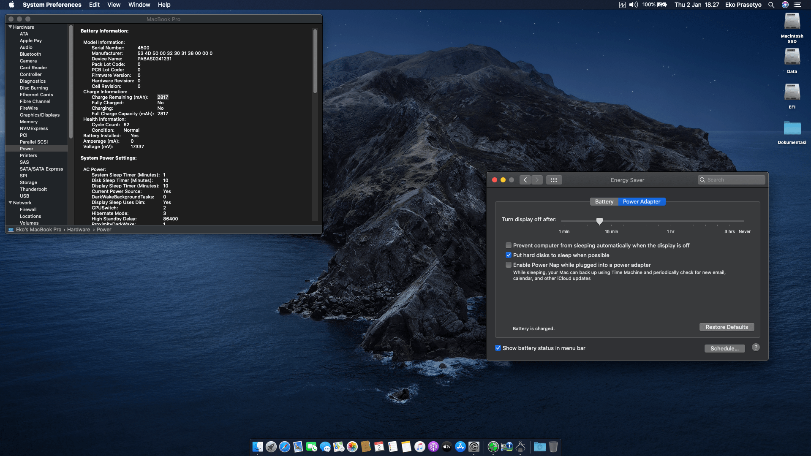
Task: Click the volume icon in menu bar
Action: [633, 5]
